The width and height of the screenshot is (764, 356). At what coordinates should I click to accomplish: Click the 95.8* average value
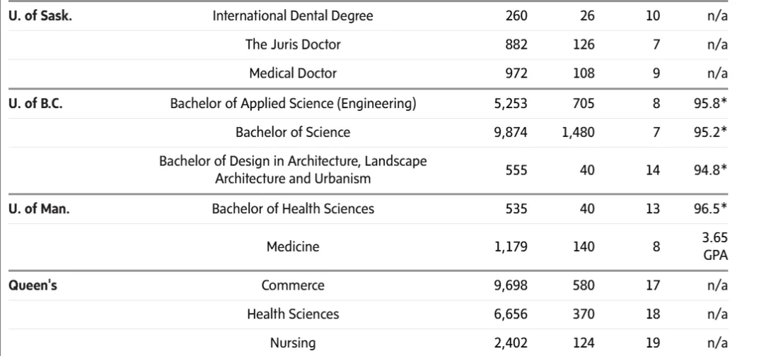(711, 104)
